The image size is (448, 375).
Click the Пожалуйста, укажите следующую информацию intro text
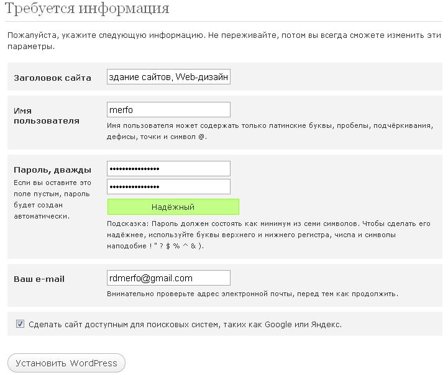(224, 40)
